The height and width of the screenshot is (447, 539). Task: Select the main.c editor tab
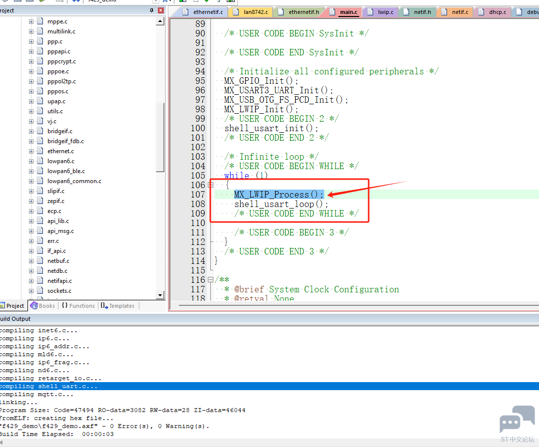click(x=344, y=12)
